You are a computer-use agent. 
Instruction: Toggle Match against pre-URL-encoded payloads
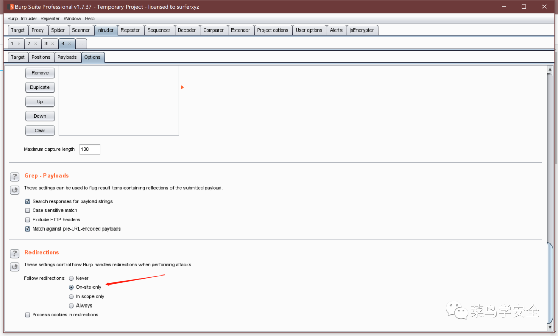[28, 229]
